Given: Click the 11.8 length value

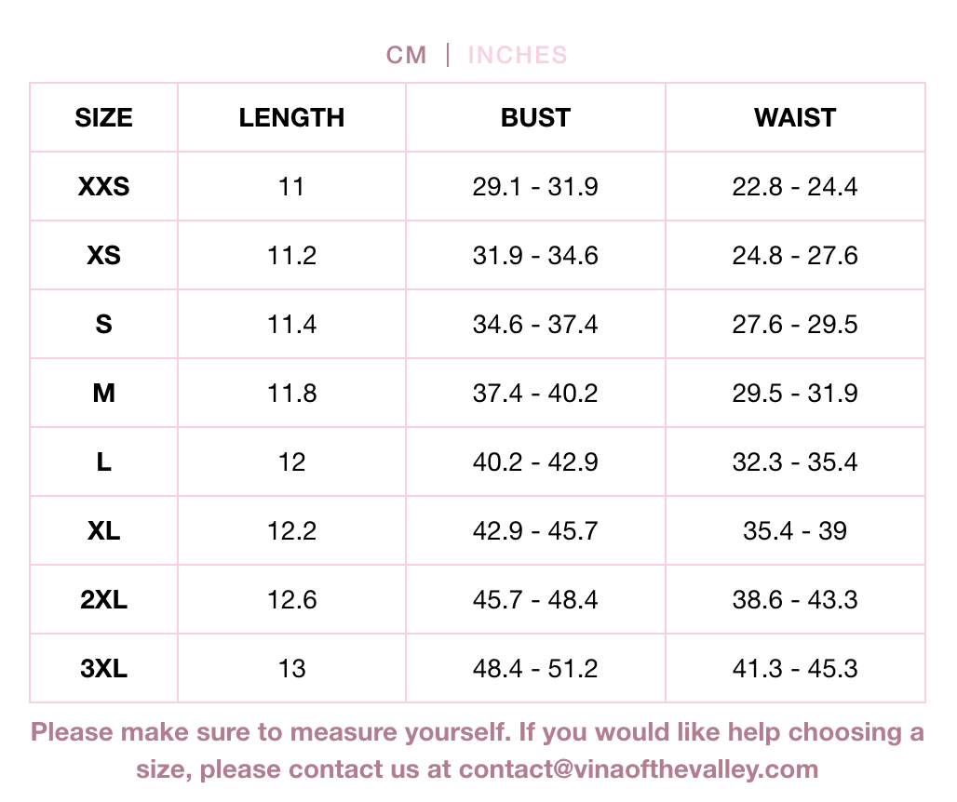Looking at the screenshot, I should click(291, 394).
